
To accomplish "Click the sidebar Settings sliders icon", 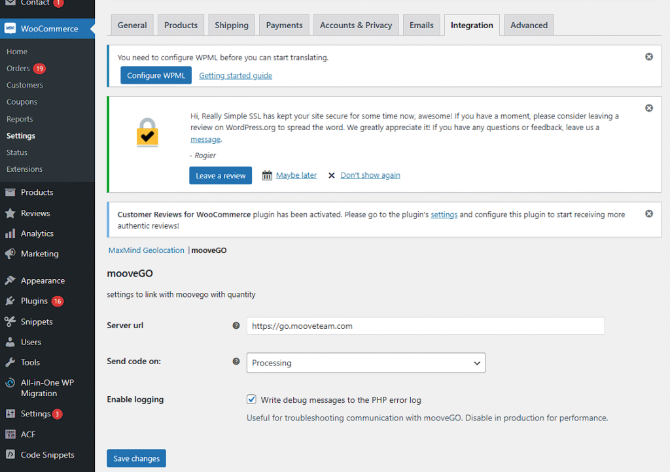I will pos(10,414).
